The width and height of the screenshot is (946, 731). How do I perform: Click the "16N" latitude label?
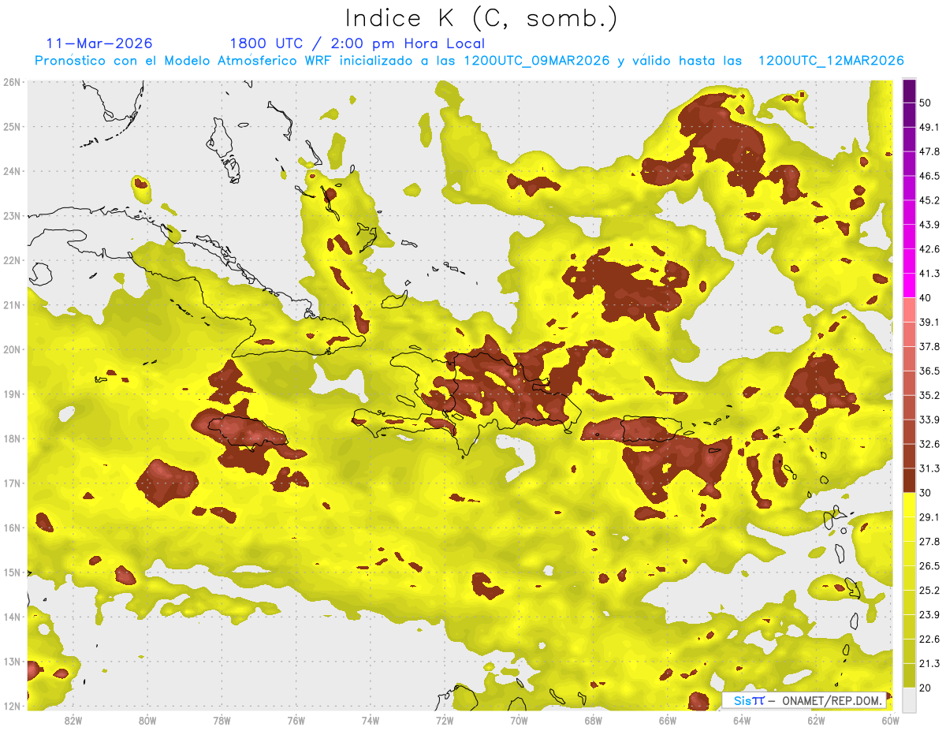[x=13, y=528]
